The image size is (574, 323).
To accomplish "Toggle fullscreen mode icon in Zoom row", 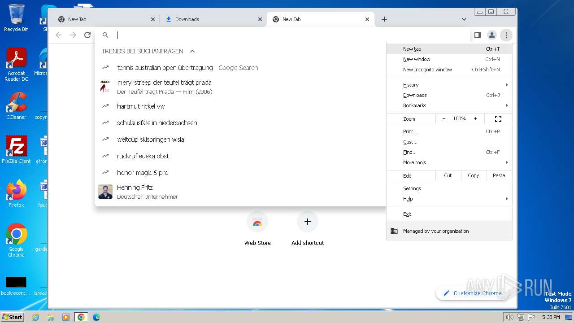I will tap(498, 119).
